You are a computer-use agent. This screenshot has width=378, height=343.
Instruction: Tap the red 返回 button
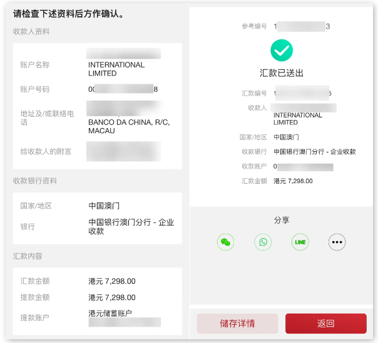325,324
